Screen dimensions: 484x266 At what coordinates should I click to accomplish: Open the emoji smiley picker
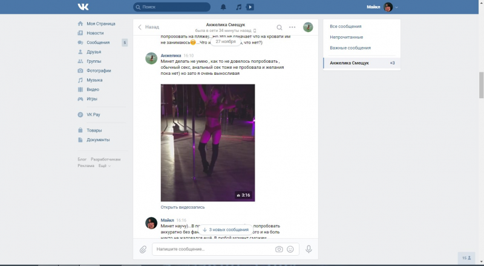pyautogui.click(x=290, y=249)
